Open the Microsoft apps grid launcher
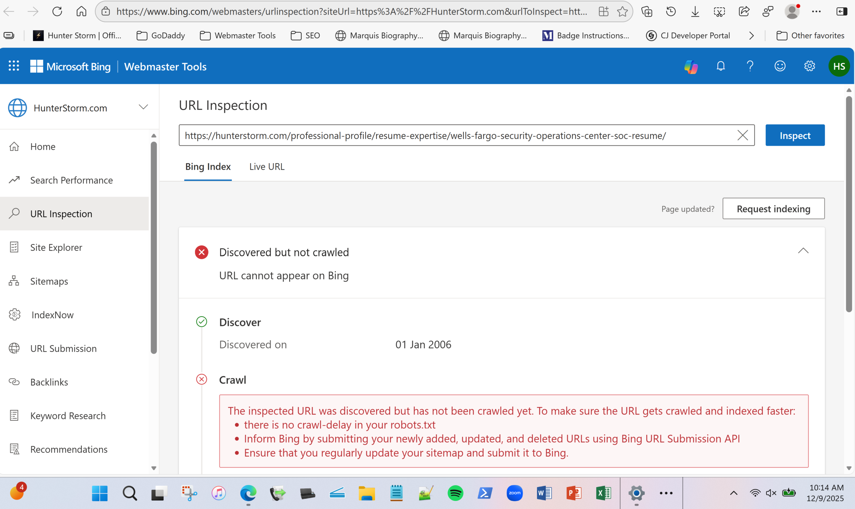Image resolution: width=855 pixels, height=509 pixels. (14, 66)
